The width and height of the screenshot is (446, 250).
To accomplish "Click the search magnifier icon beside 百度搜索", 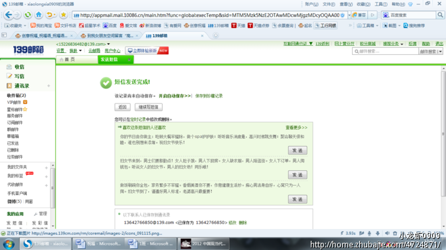I will coord(440,15).
